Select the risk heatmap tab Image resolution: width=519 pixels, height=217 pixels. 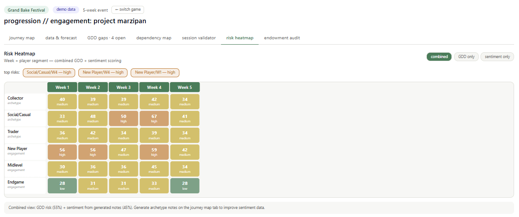(x=240, y=38)
